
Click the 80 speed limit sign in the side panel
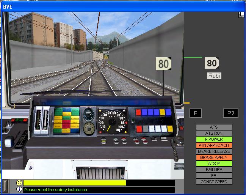tap(212, 63)
